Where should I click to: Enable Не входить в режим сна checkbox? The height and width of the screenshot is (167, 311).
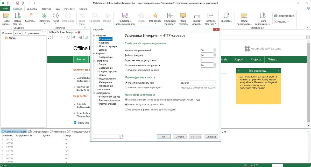click(126, 110)
